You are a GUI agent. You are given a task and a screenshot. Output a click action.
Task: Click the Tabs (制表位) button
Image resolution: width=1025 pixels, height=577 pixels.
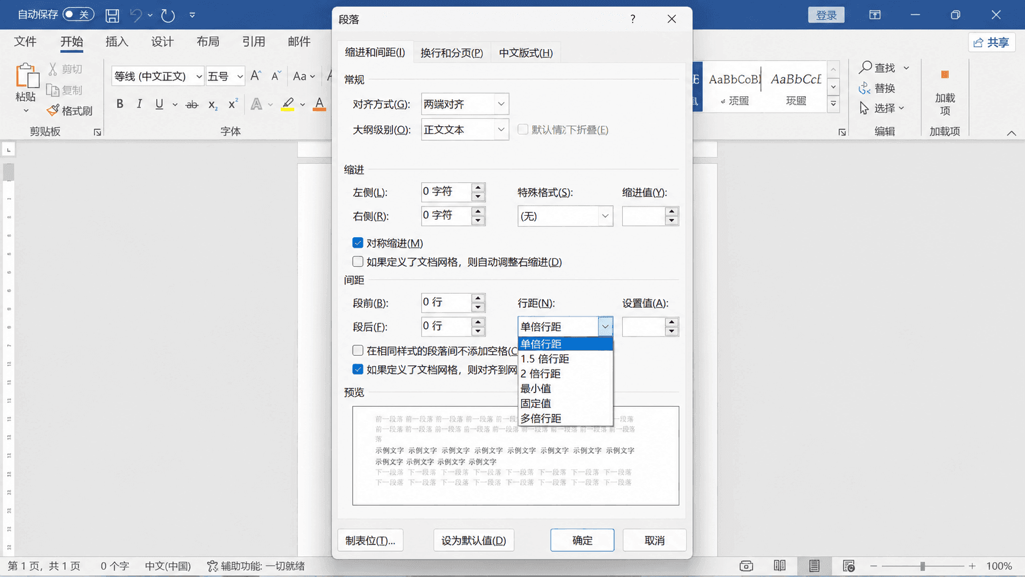pyautogui.click(x=370, y=540)
